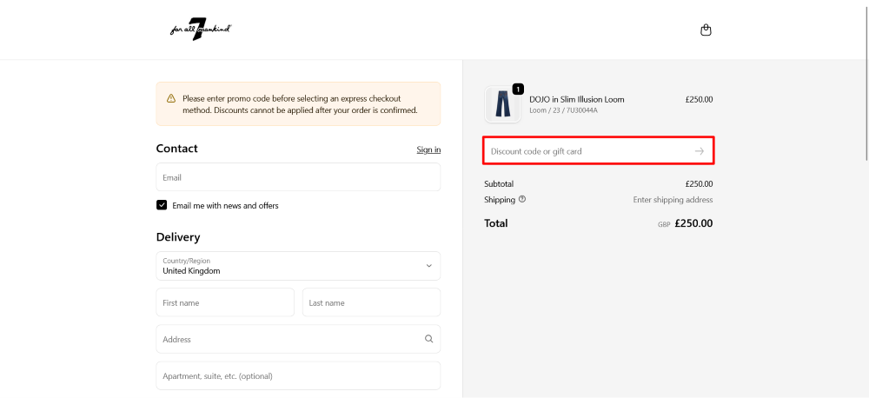Click the variant text Loom / 23 / 7U30044A

click(x=564, y=110)
